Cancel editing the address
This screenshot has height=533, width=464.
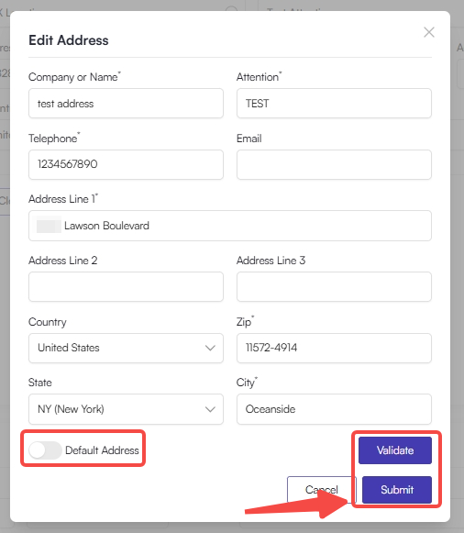point(321,490)
